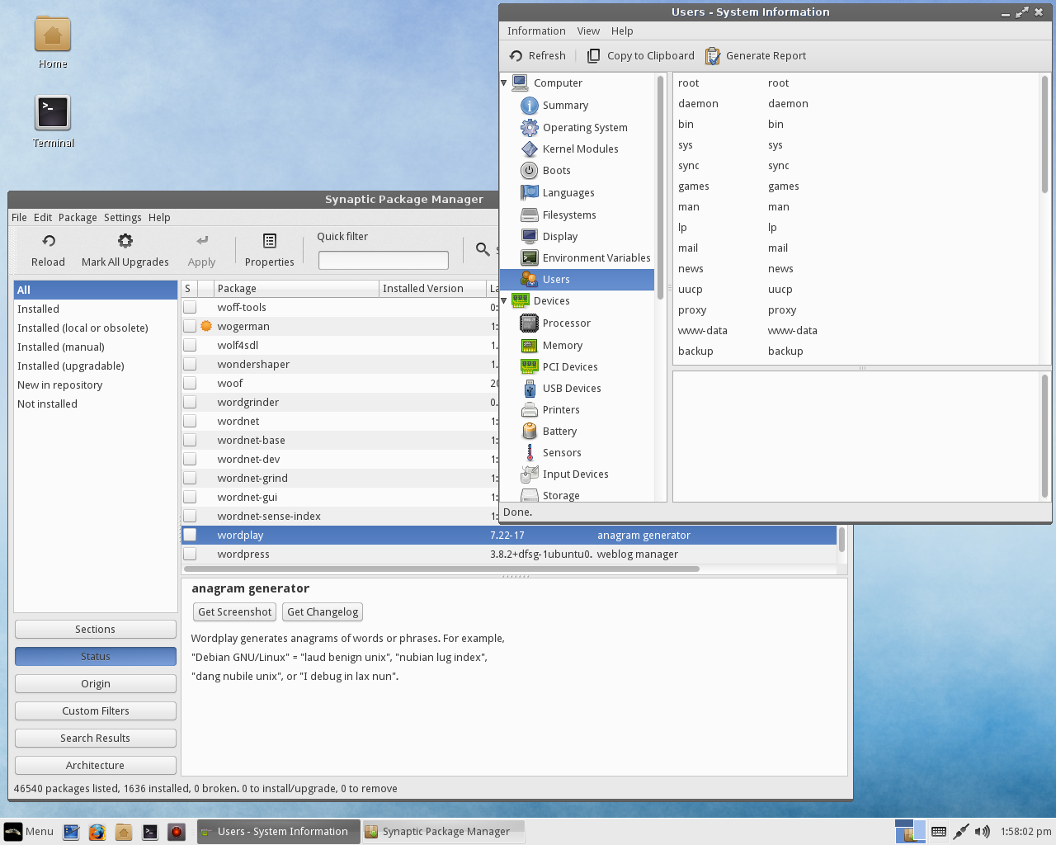Open Properties in the Synaptic toolbar
Image resolution: width=1056 pixels, height=845 pixels.
(270, 250)
